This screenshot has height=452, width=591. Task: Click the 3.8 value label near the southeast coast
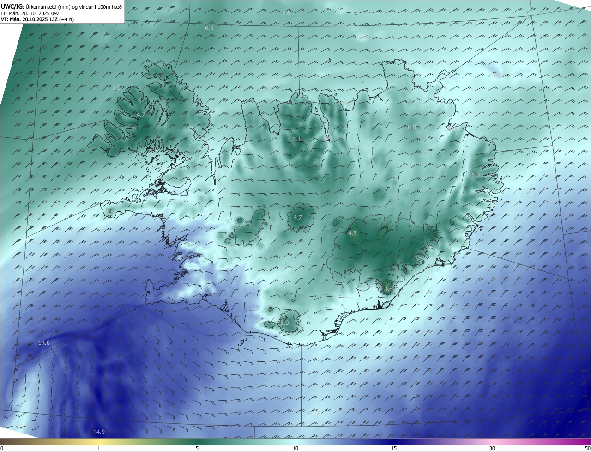[x=388, y=289]
